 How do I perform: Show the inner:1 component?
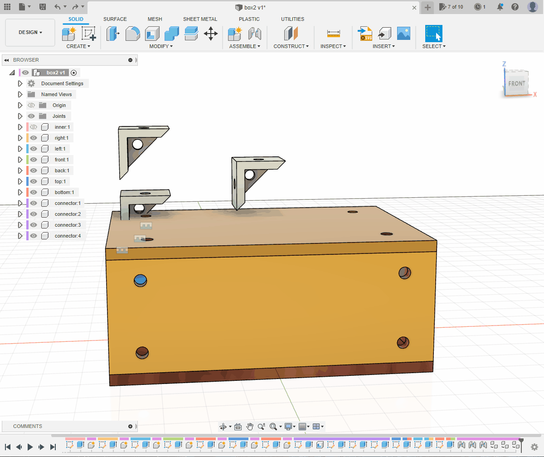tap(33, 127)
